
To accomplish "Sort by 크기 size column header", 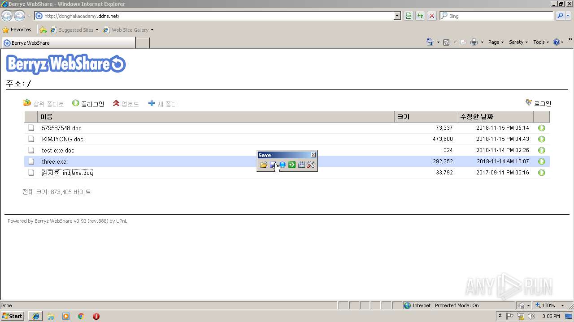I will [426, 117].
